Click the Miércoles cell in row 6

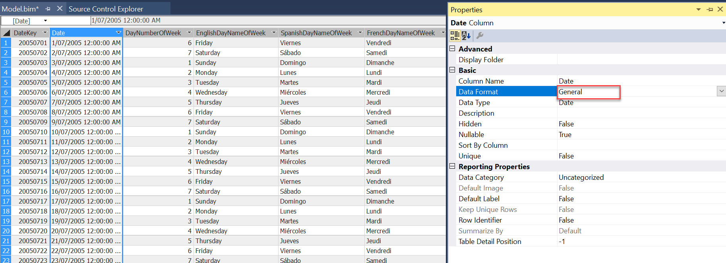click(321, 92)
